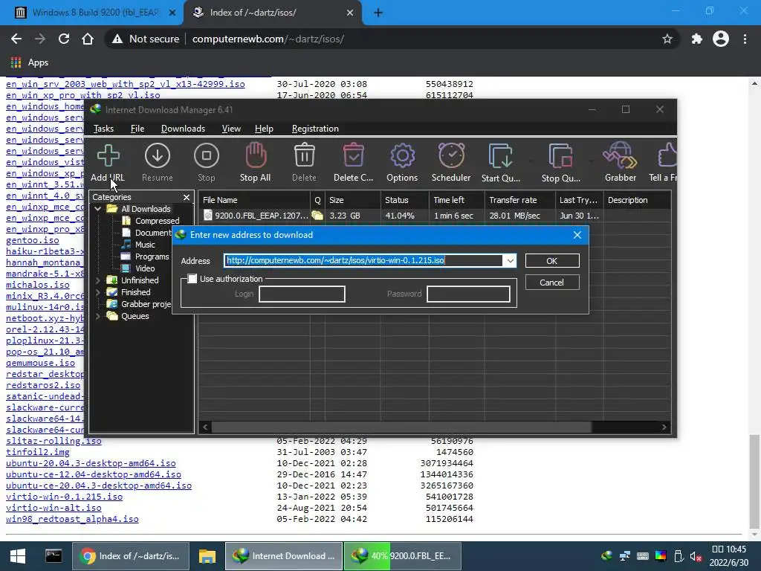The width and height of the screenshot is (761, 571).
Task: Expand the Queues category
Action: pyautogui.click(x=98, y=316)
